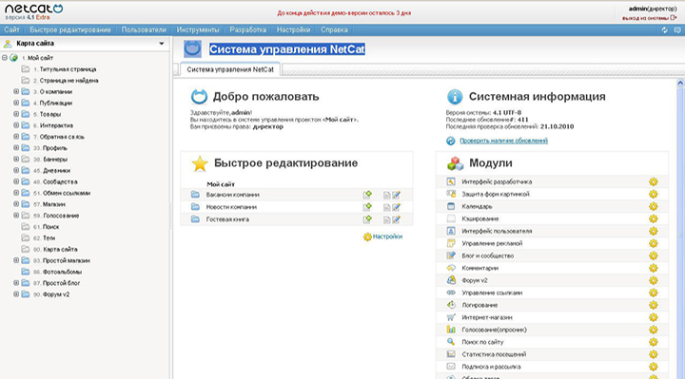Click the scroll up arrow of the main panel

click(680, 83)
